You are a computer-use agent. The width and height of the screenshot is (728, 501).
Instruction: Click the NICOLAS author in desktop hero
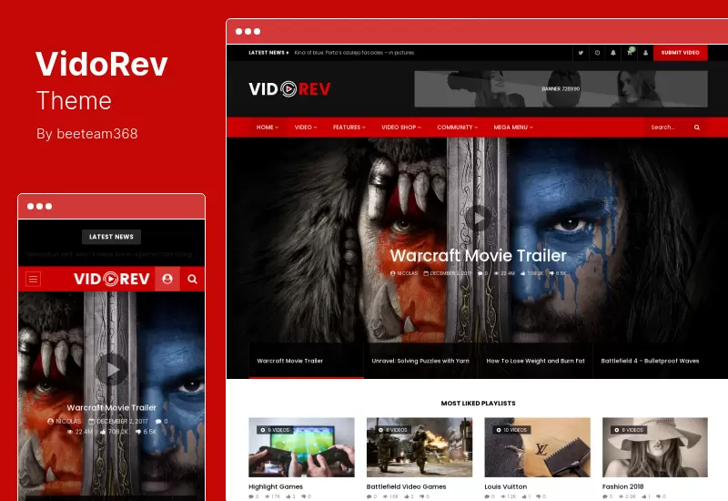point(404,273)
